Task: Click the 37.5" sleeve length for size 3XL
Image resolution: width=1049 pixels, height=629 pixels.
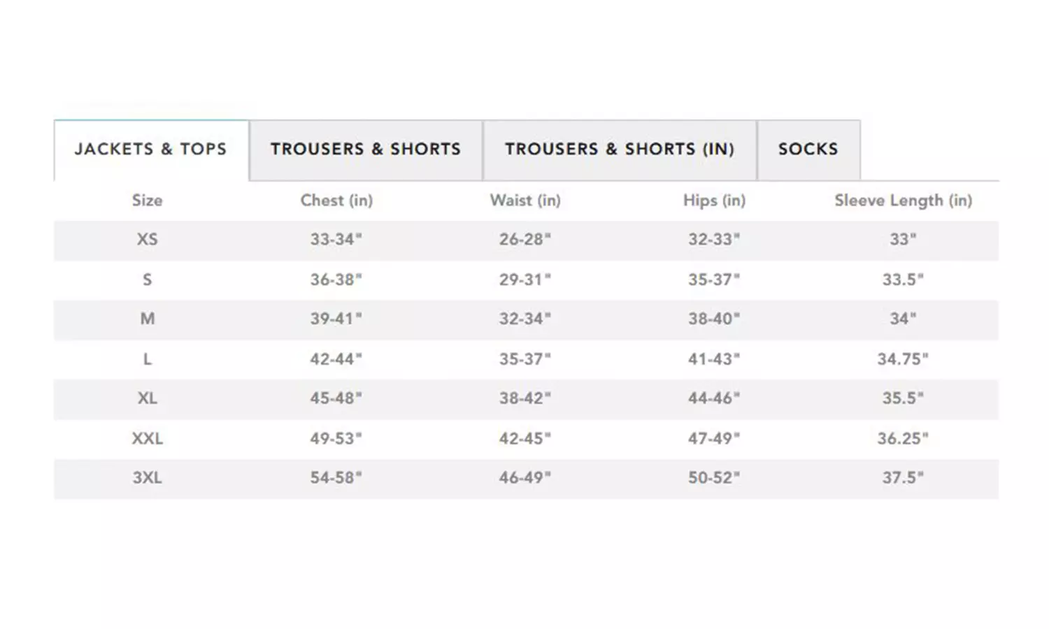Action: click(x=903, y=478)
